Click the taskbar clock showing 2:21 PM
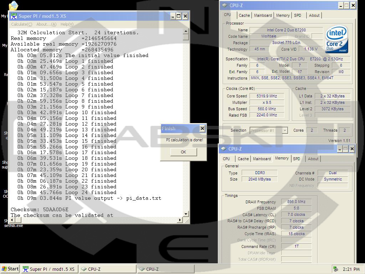Viewport: 365px width, 274px height. (351, 269)
